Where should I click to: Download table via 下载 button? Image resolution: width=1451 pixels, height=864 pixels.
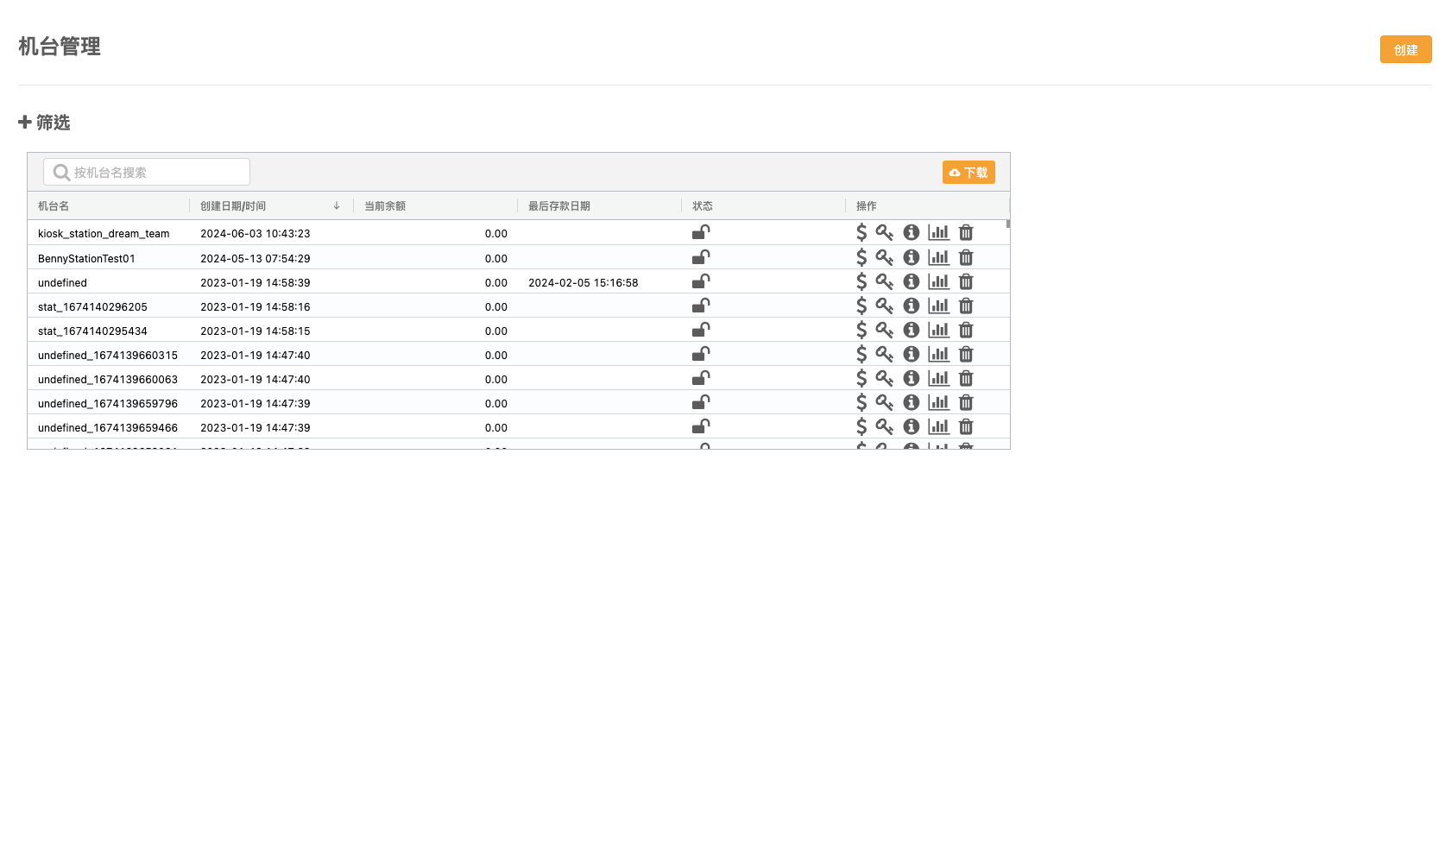[968, 173]
